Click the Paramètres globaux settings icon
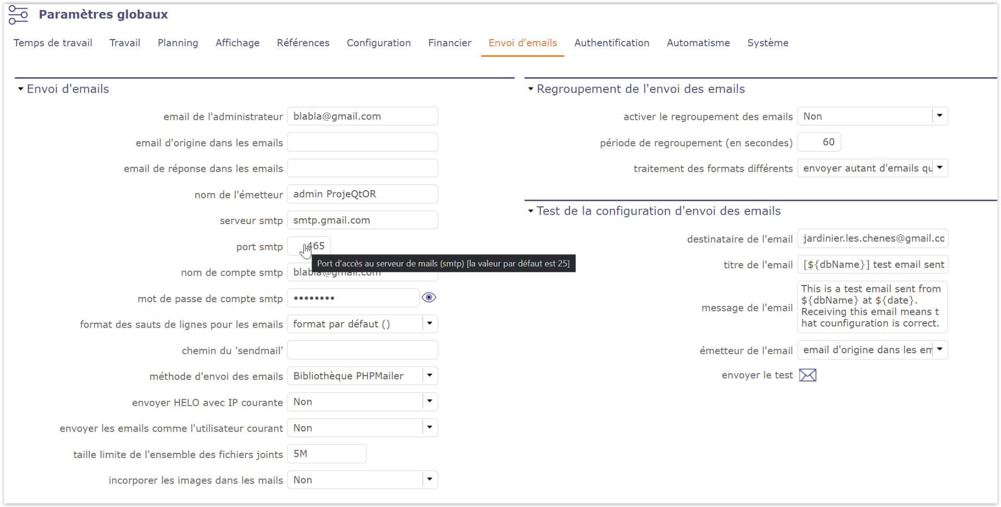1001x507 pixels. (x=18, y=15)
